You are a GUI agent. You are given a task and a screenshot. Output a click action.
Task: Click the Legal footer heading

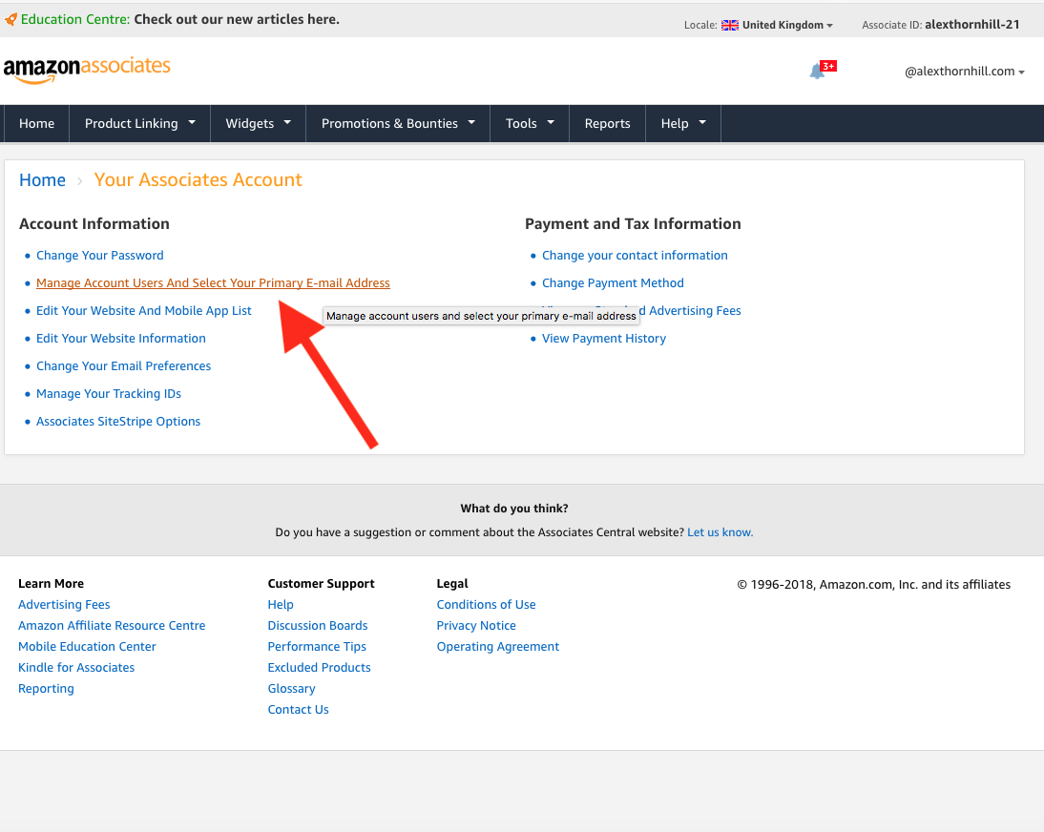pyautogui.click(x=452, y=583)
